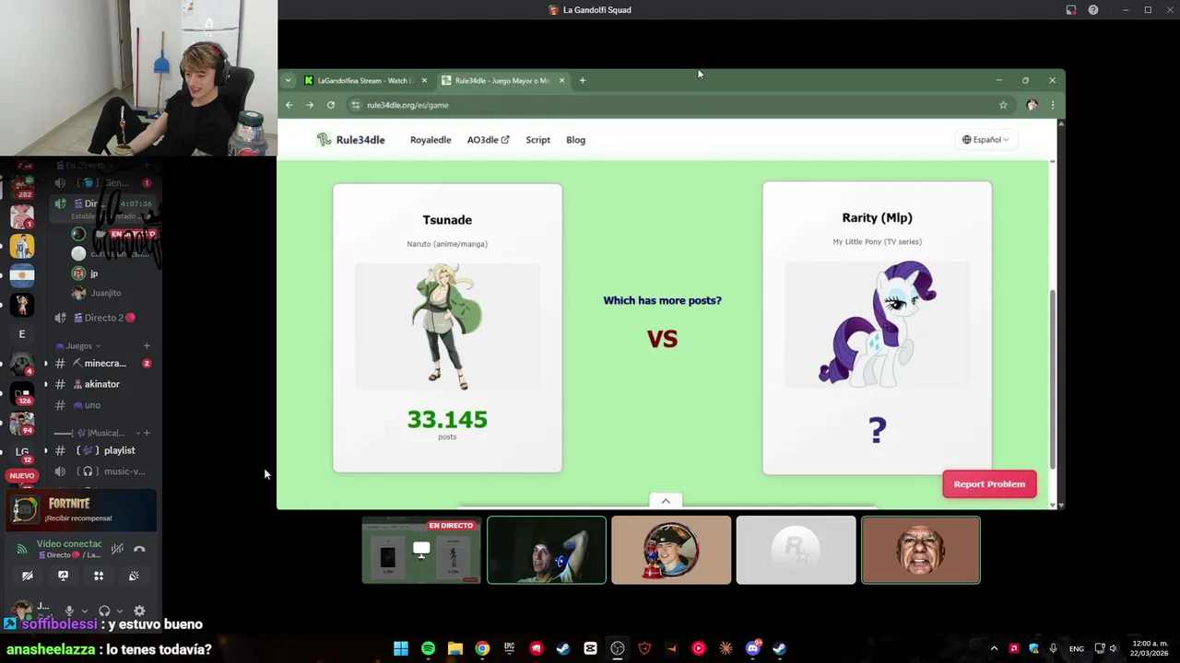Show hidden system tray icons
This screenshot has width=1180, height=663.
point(994,648)
